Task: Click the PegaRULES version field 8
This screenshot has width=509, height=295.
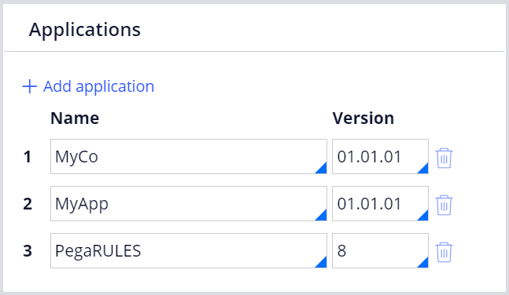Action: [x=380, y=250]
